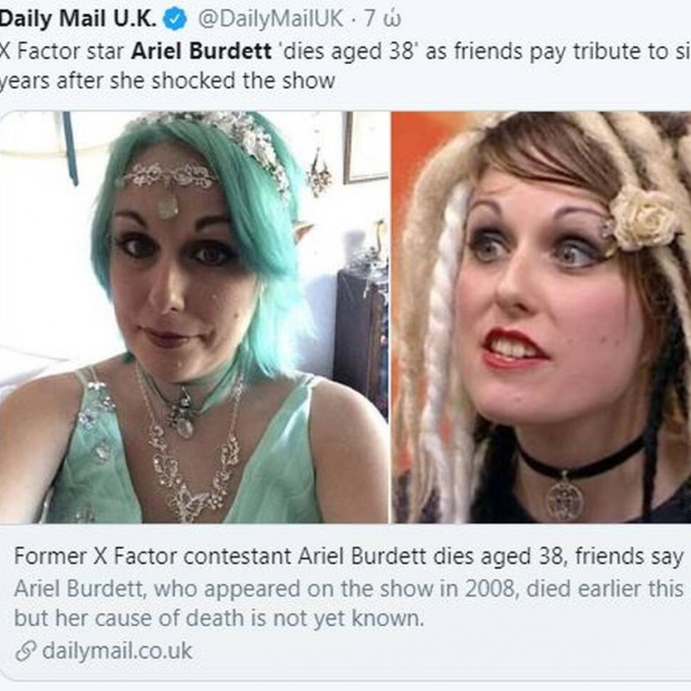Click the bold name Ariel Burdett in tweet
The width and height of the screenshot is (691, 691).
201,51
